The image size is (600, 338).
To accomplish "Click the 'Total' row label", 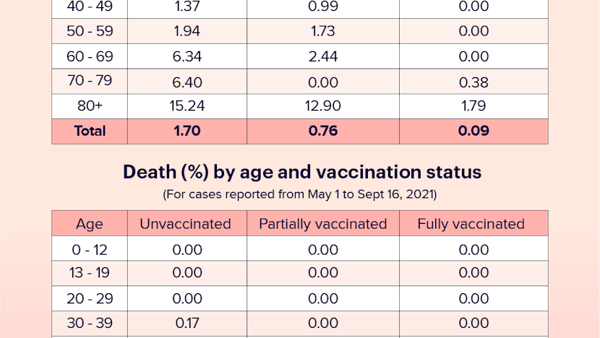I will [90, 131].
